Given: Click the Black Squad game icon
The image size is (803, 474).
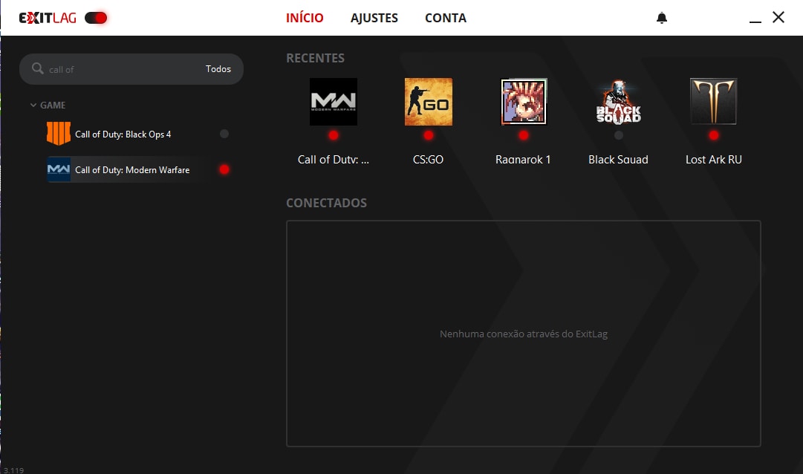Looking at the screenshot, I should [x=618, y=102].
